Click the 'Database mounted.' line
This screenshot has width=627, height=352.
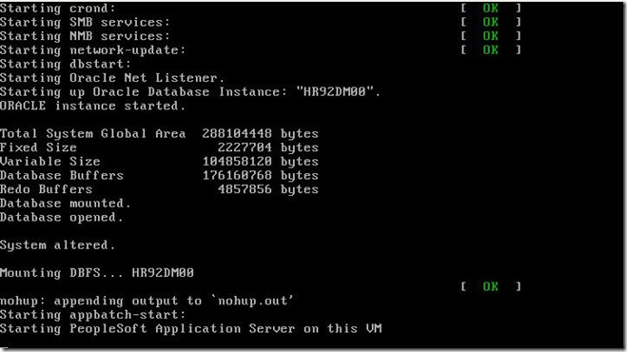point(66,204)
